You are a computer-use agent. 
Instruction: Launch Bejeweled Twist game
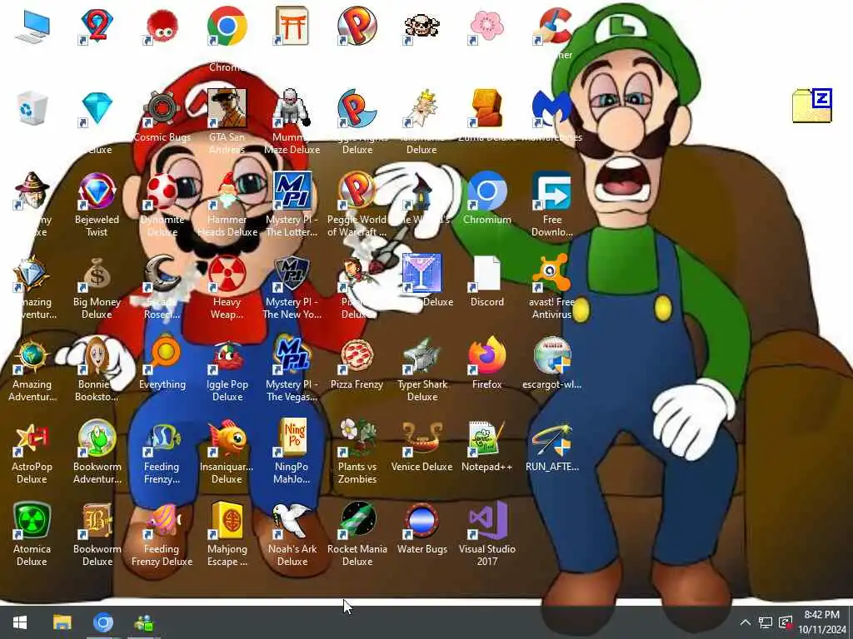tap(97, 191)
